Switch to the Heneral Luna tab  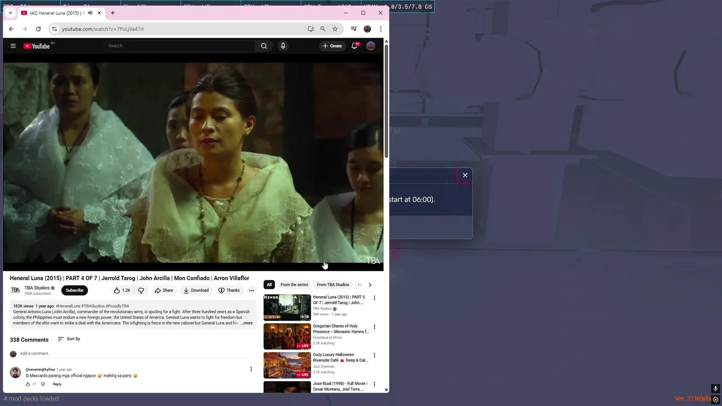click(56, 13)
